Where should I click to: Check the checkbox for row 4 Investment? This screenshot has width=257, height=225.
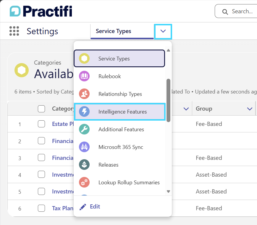click(41, 174)
